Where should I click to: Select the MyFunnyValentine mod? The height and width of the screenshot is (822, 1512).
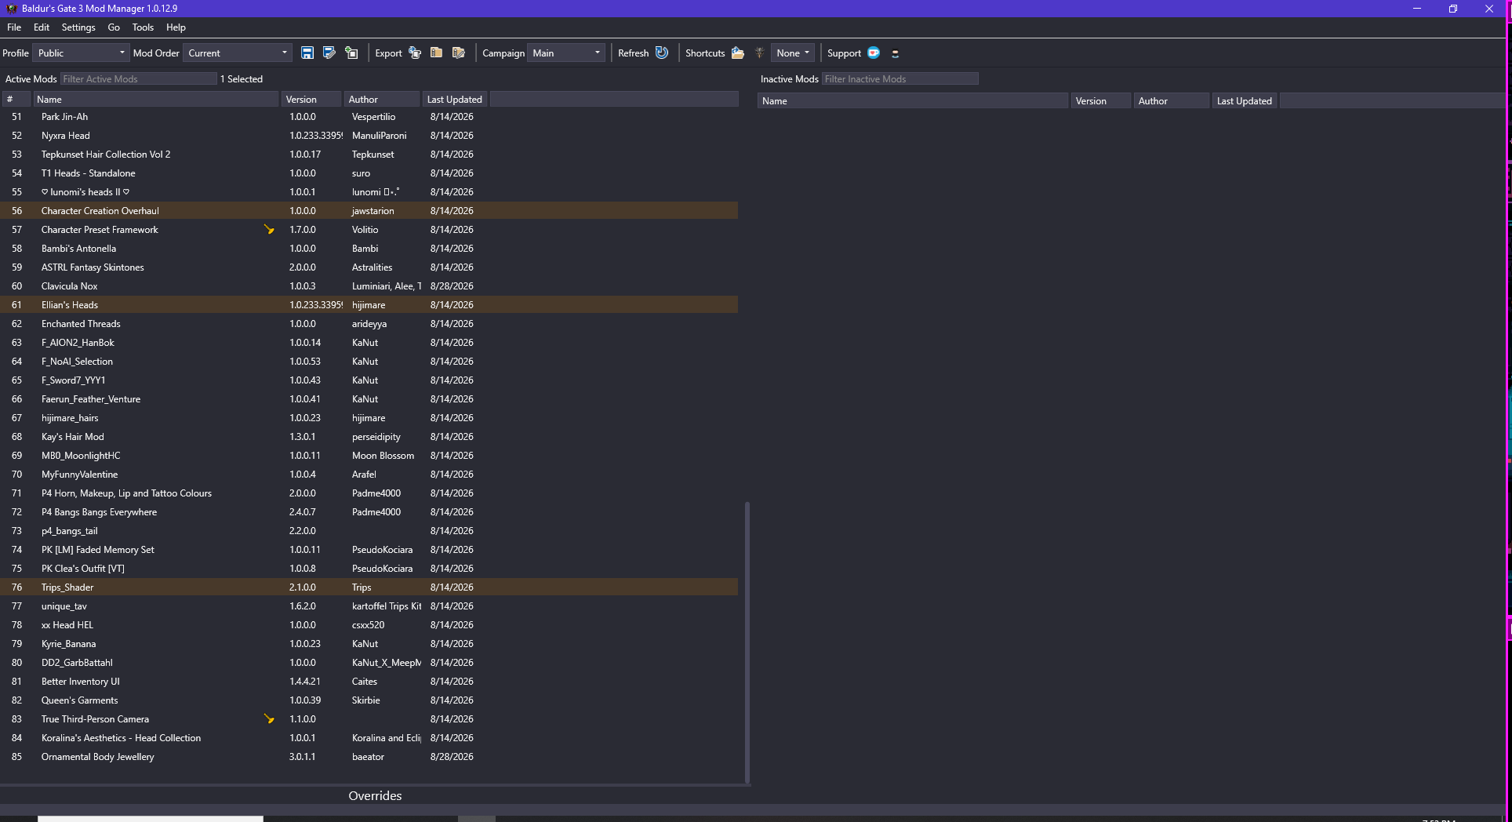pos(80,474)
